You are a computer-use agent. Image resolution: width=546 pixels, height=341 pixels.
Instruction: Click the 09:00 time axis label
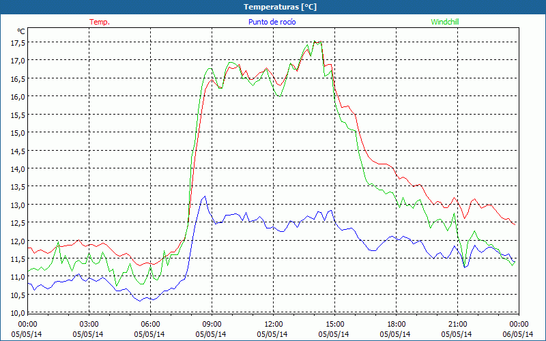tap(212, 325)
